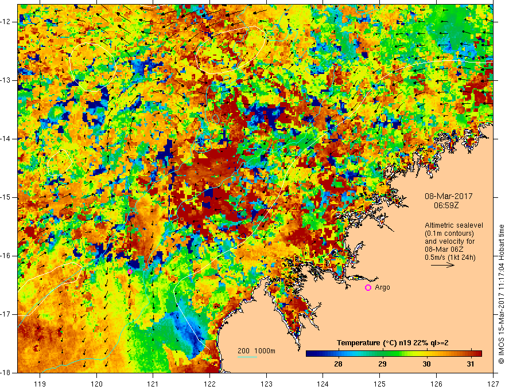Click the 'Temperature (°C) n19 22% ql>=2' title

393,343
